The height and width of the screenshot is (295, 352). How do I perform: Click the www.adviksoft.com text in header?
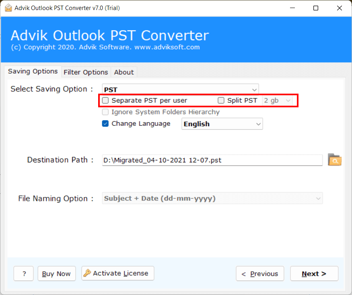tap(167, 47)
